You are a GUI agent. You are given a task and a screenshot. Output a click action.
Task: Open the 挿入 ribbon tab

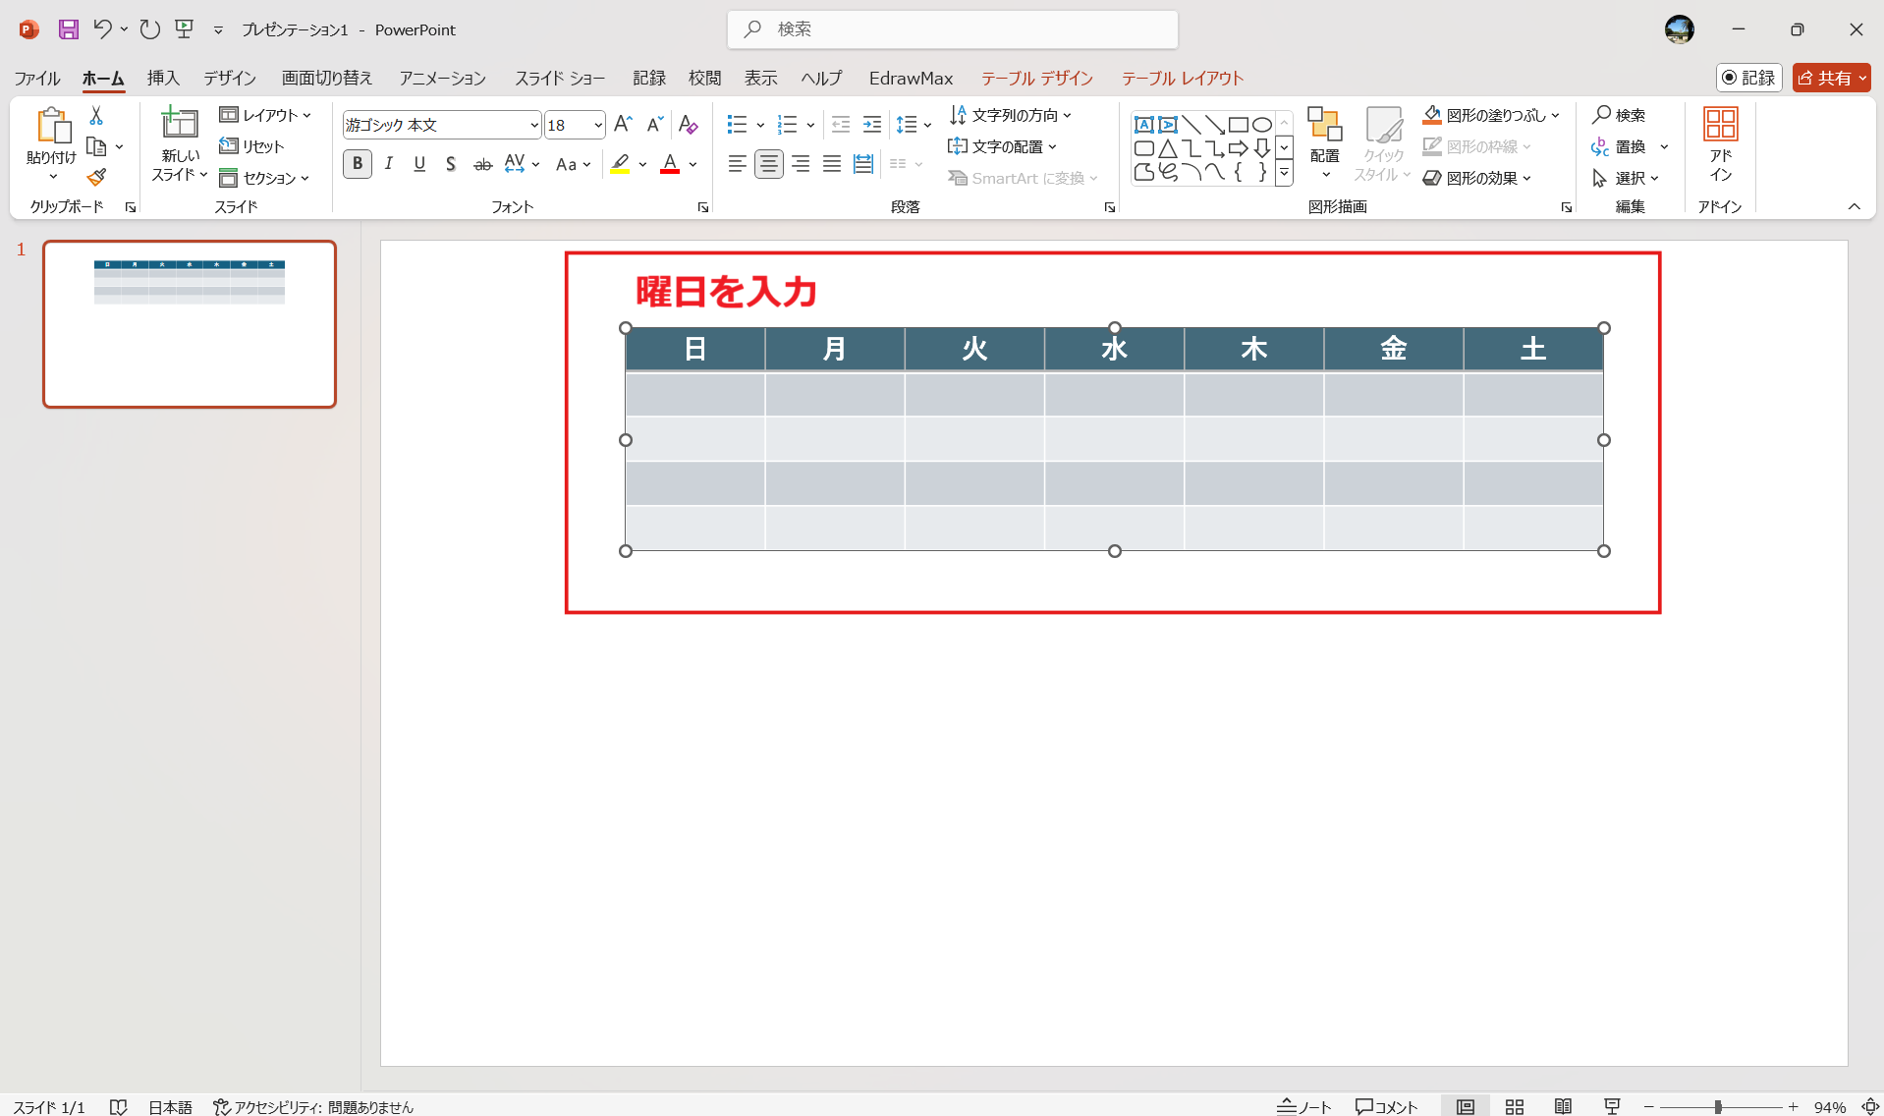(x=163, y=78)
